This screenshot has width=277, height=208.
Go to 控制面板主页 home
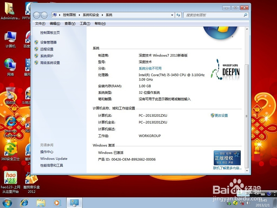50,32
